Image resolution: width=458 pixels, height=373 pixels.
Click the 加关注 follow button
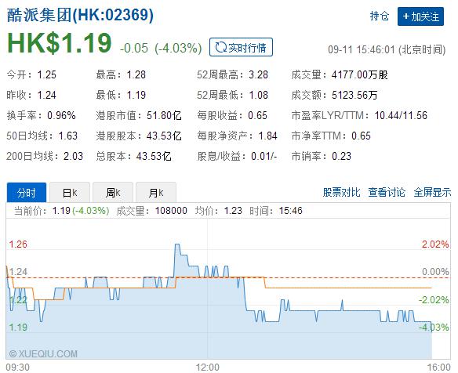(420, 16)
